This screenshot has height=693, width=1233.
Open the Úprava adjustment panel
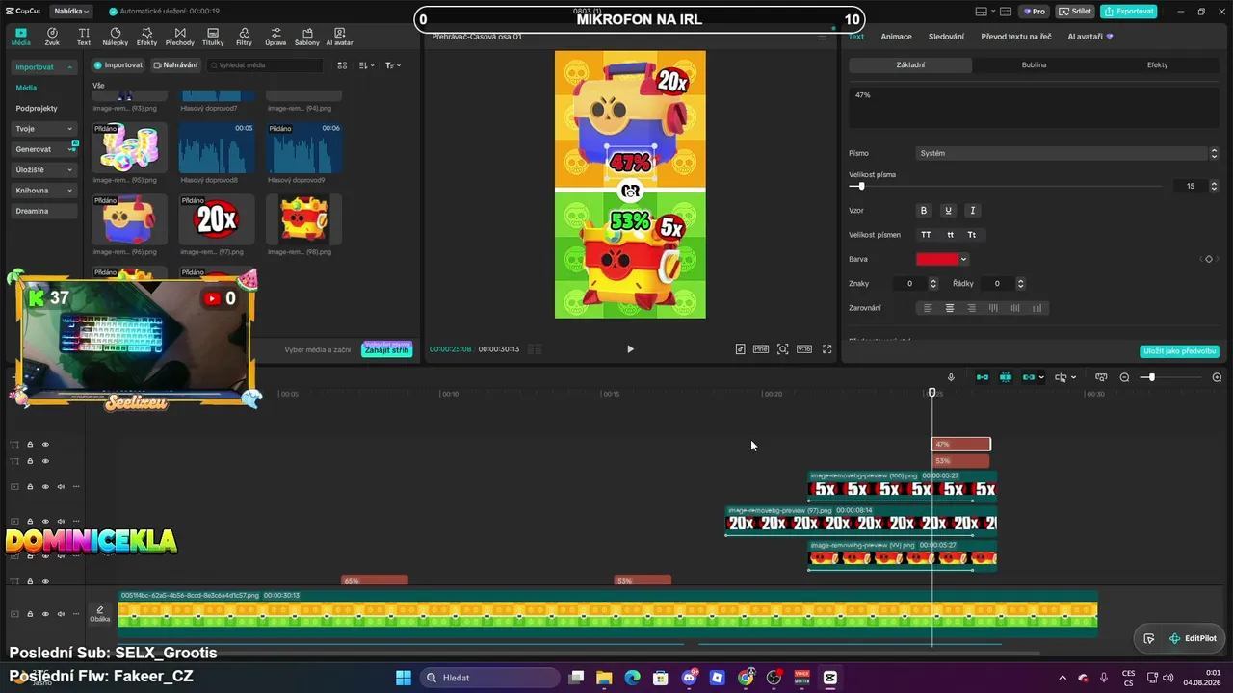(275, 37)
